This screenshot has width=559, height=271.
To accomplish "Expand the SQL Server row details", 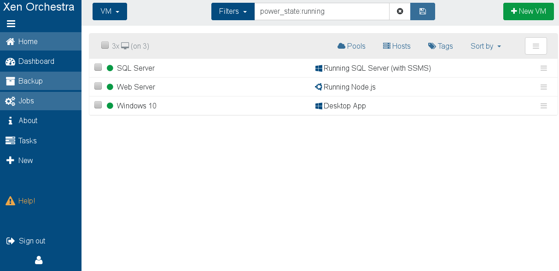I will click(x=544, y=68).
